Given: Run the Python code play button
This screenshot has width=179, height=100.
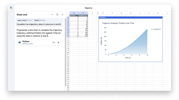Looking at the screenshot, I should click(58, 42).
